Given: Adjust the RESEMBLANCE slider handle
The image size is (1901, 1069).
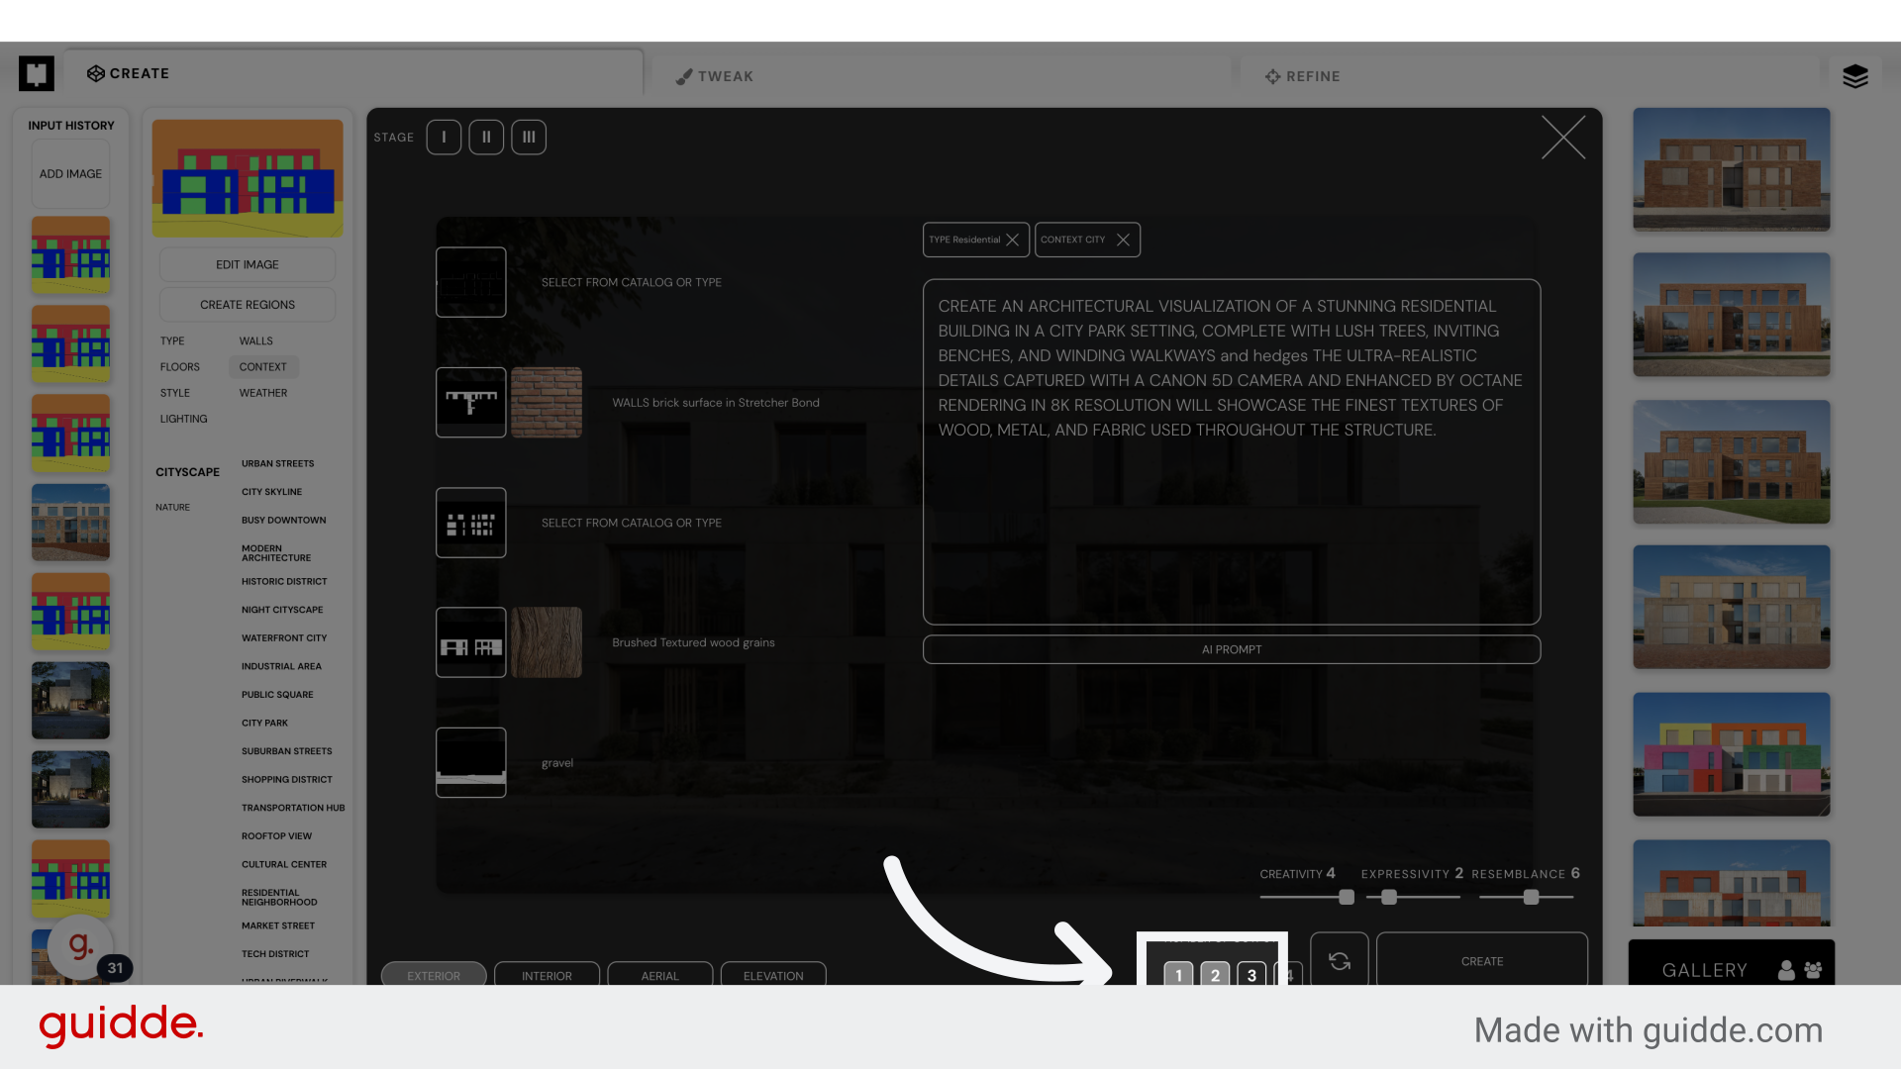Looking at the screenshot, I should 1532,897.
